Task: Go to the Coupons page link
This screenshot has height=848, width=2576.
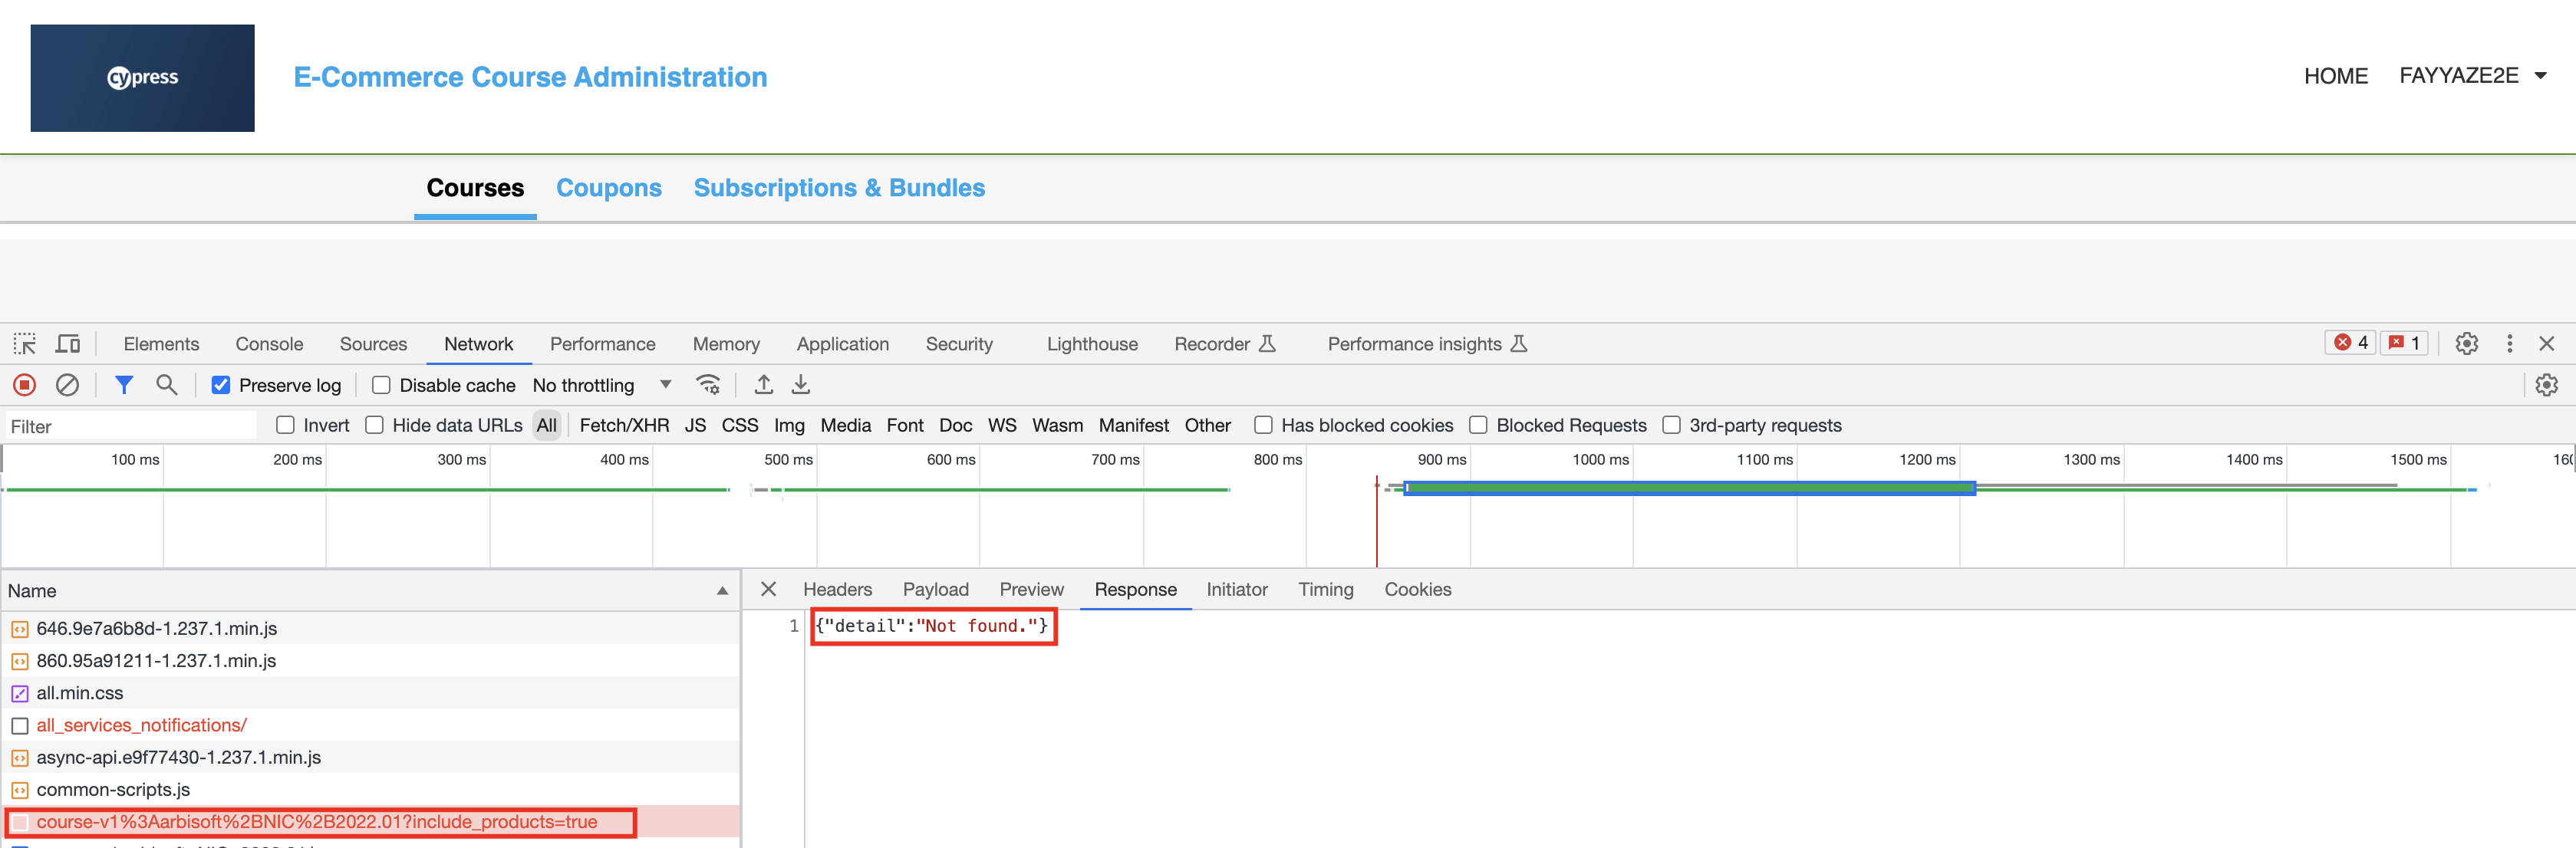Action: pyautogui.click(x=608, y=188)
